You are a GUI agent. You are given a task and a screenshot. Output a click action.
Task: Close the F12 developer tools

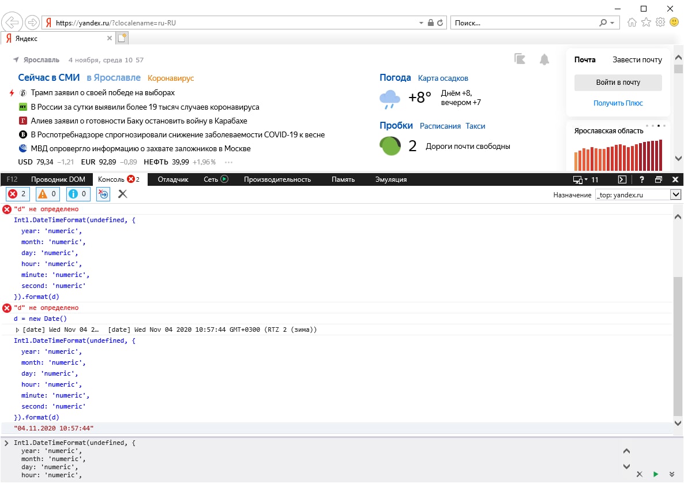click(675, 179)
